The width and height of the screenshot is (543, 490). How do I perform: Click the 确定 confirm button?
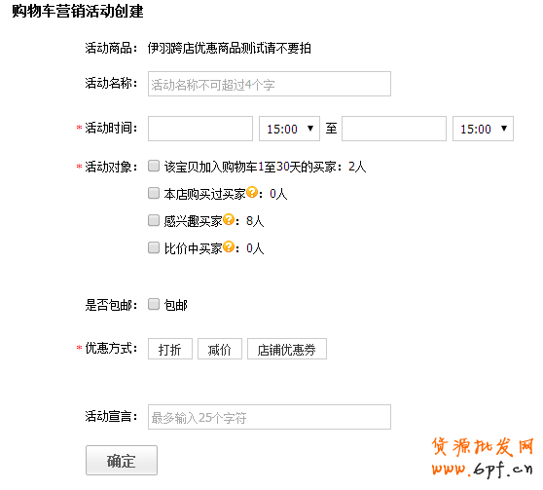click(122, 460)
